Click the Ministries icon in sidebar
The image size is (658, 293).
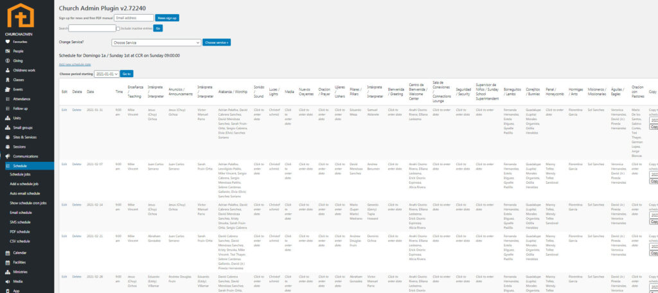7,272
